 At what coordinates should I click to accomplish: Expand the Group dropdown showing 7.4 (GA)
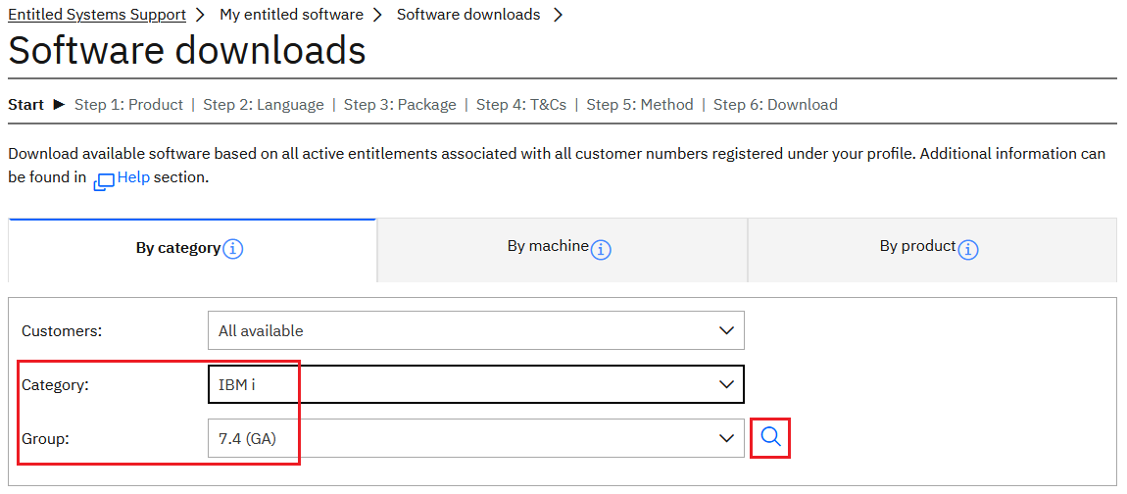point(475,438)
